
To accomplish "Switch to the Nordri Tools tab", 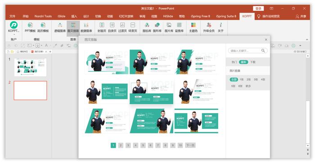I will (x=43, y=16).
